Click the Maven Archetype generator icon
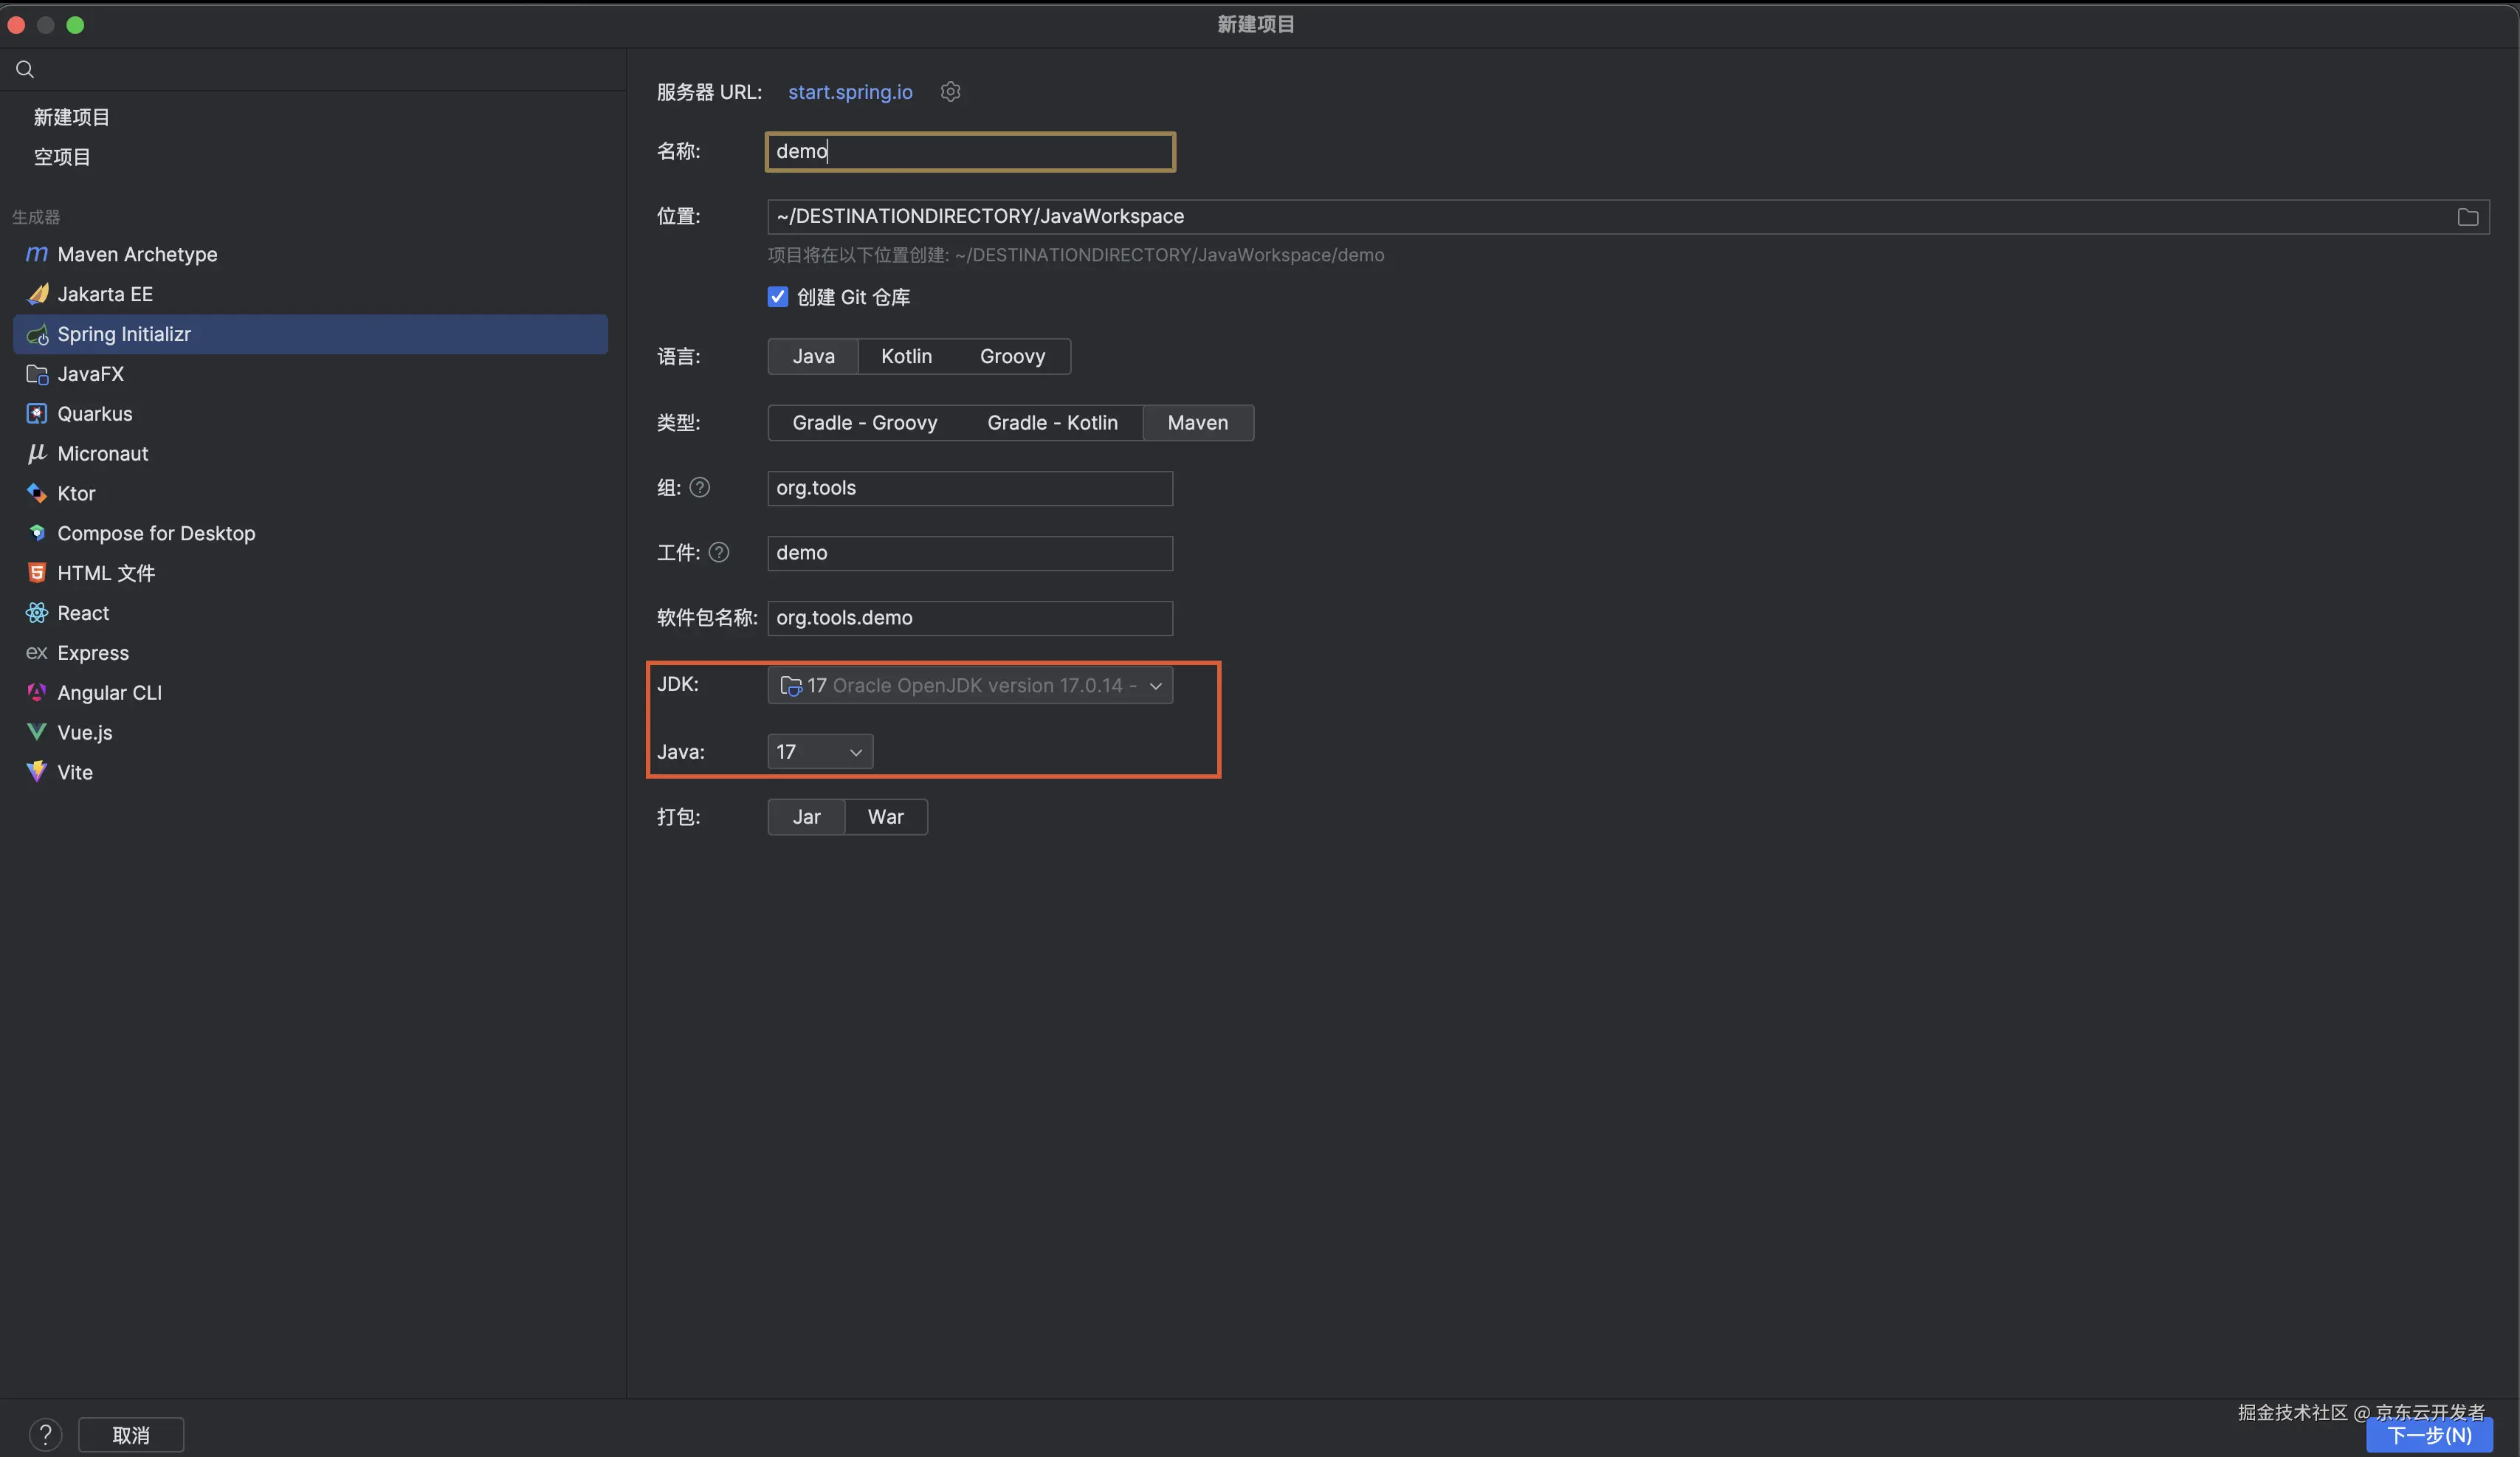This screenshot has height=1457, width=2520. (x=36, y=254)
